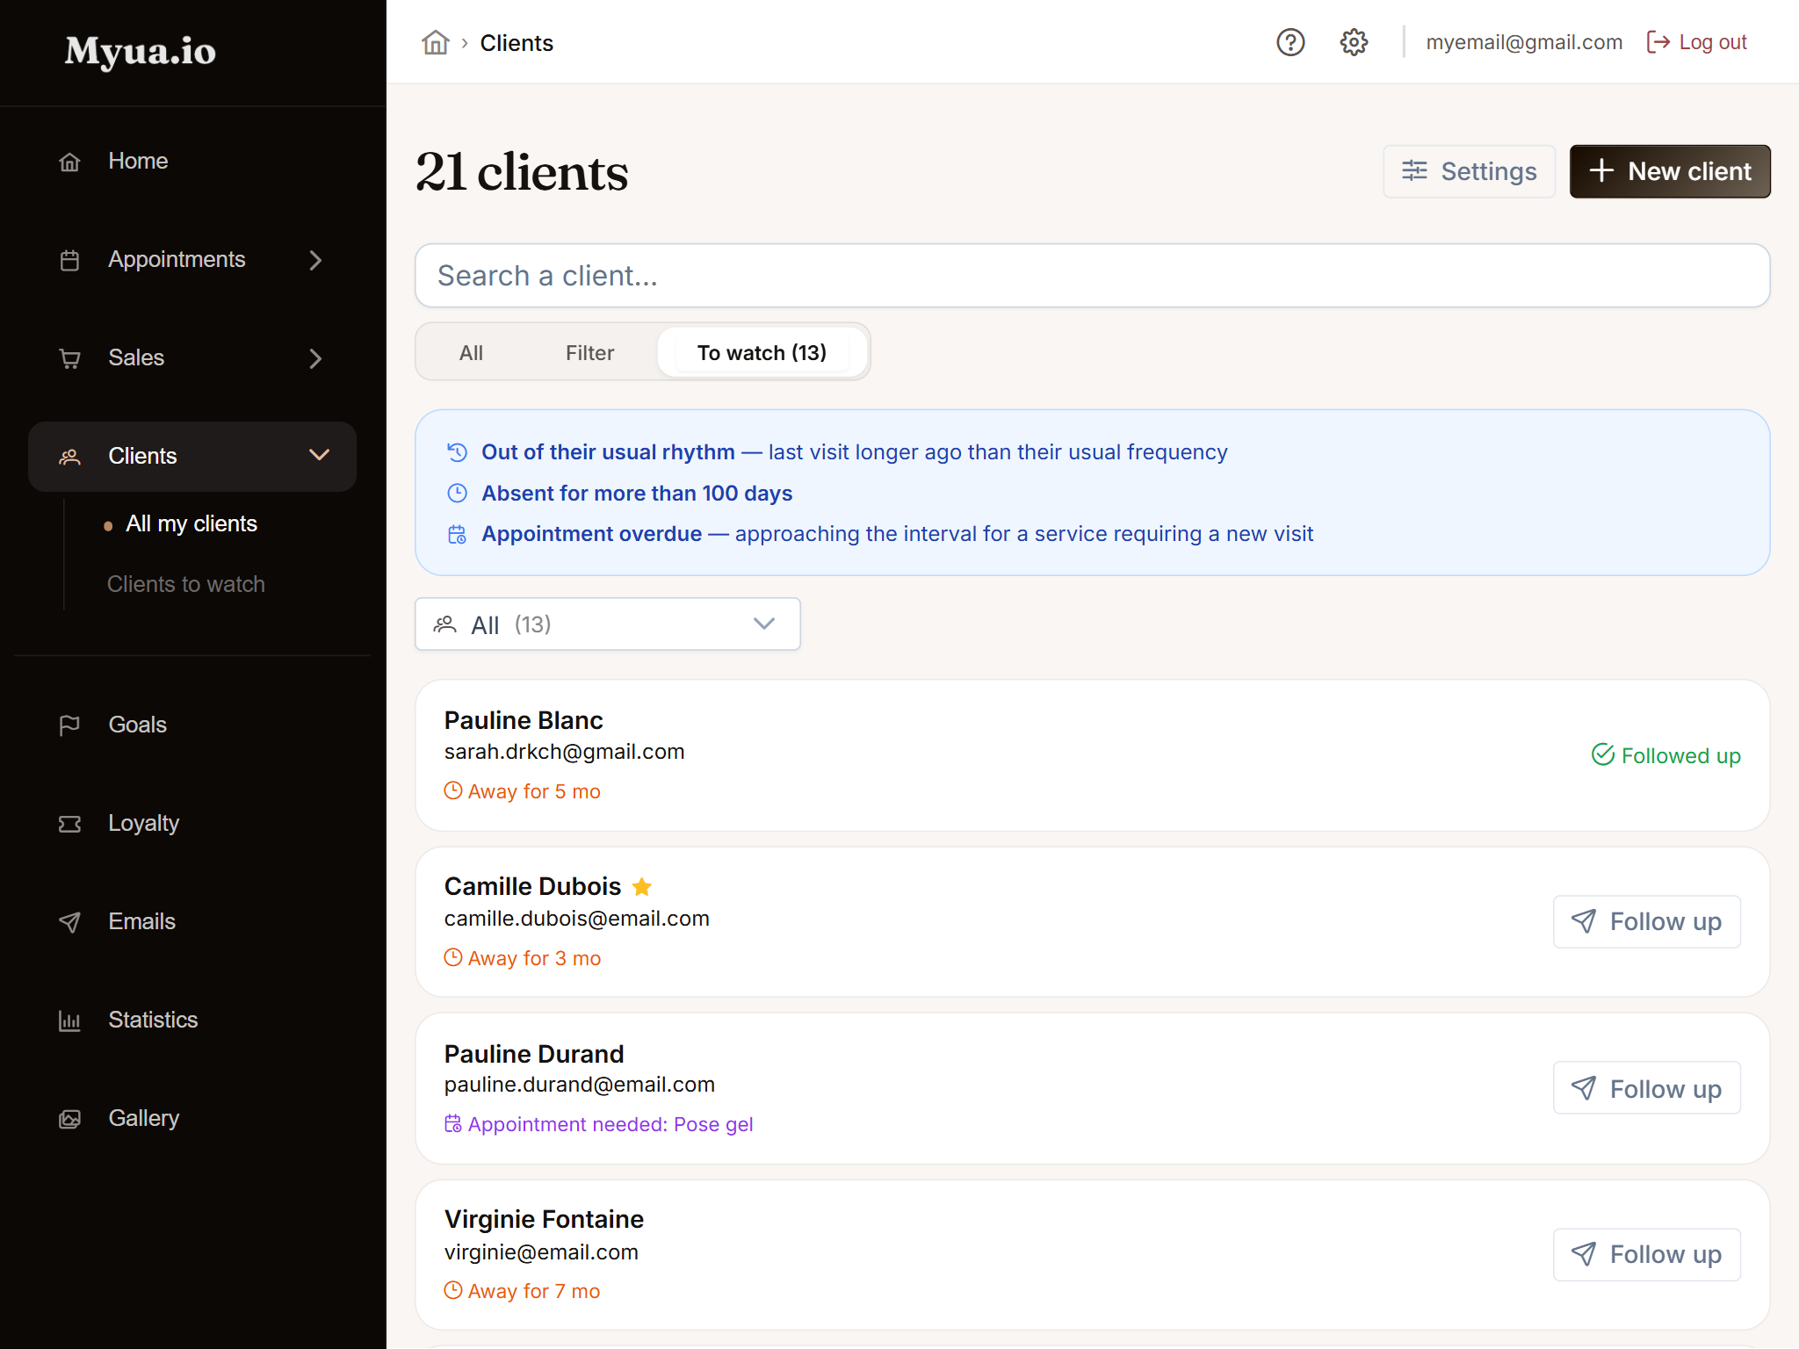Collapse the Clients submenu chevron
Image resolution: width=1799 pixels, height=1349 pixels.
click(320, 455)
